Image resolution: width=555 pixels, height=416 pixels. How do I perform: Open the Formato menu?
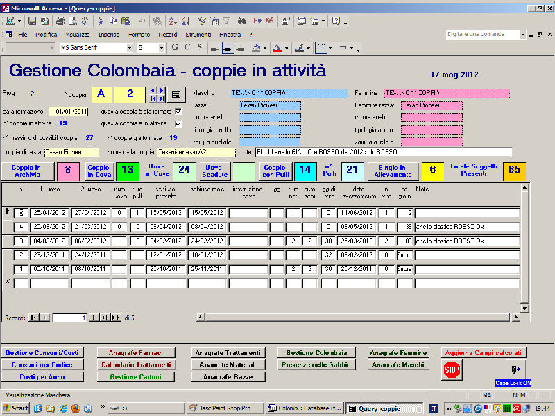[x=139, y=34]
